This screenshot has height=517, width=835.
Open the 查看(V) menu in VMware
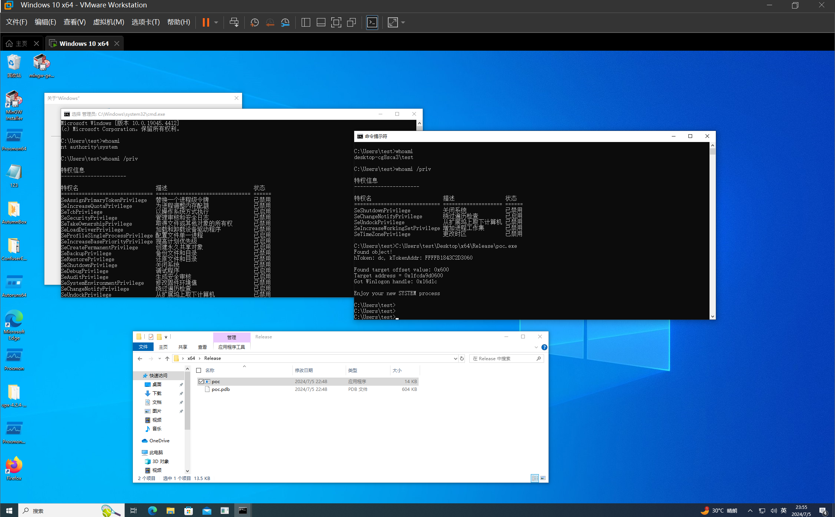click(x=75, y=22)
